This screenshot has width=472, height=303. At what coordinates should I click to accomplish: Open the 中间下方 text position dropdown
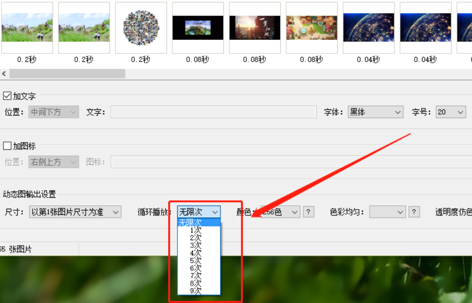point(54,112)
